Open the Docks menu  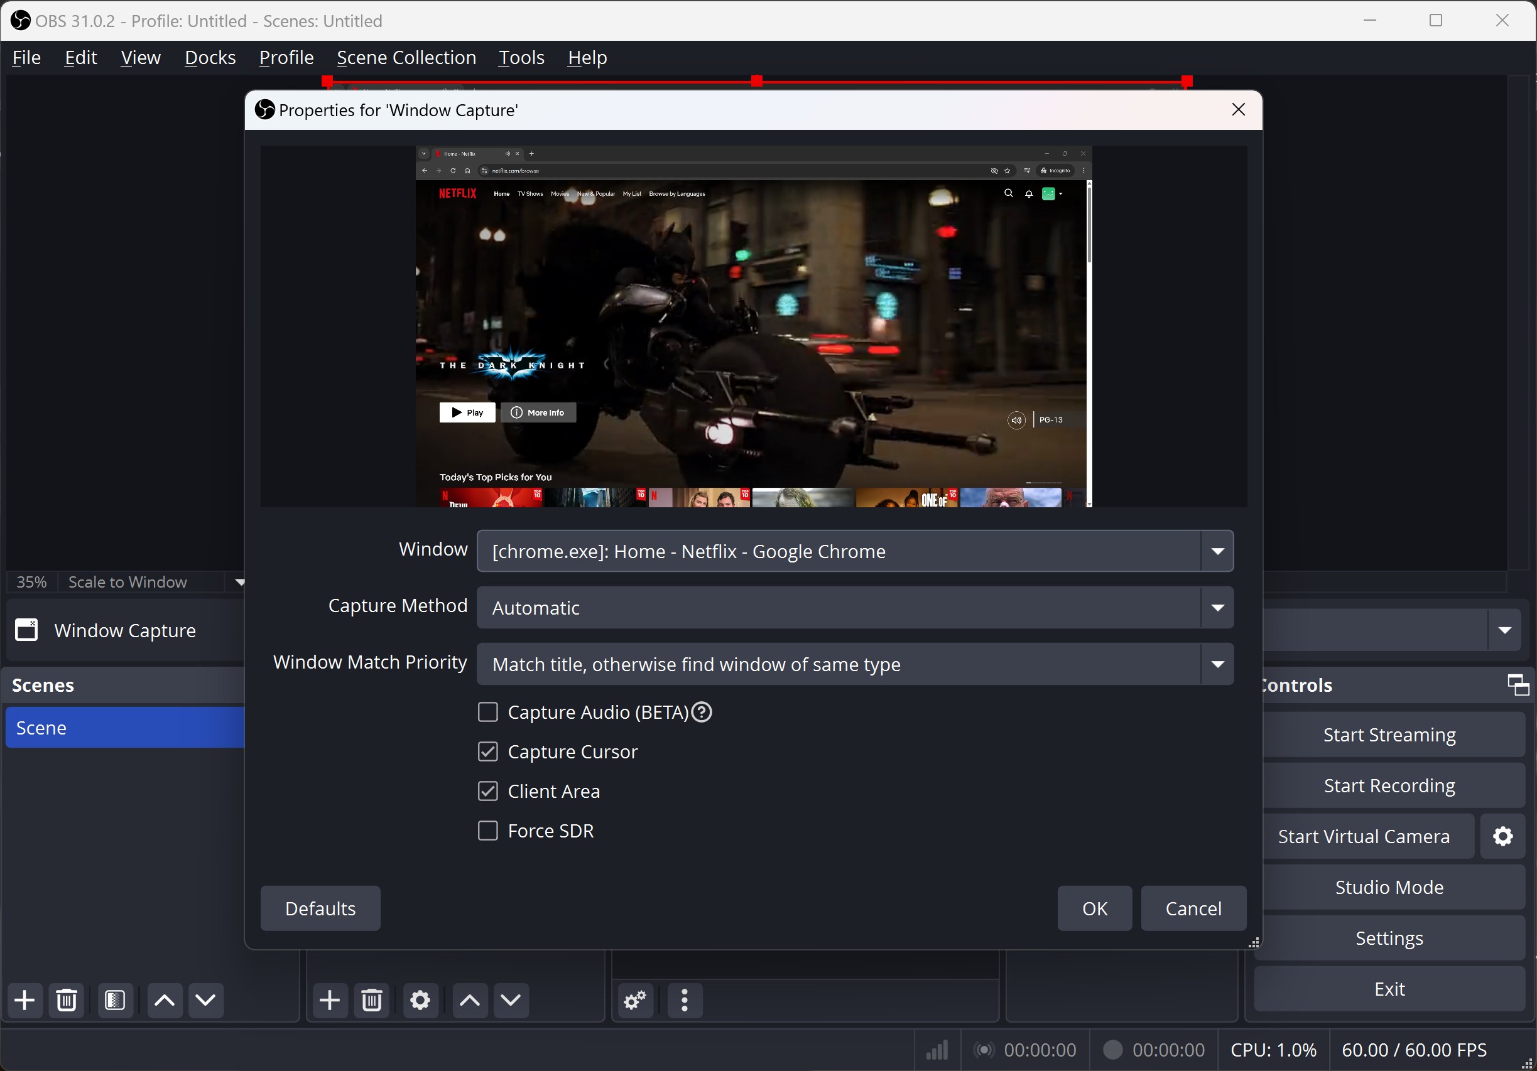(210, 58)
